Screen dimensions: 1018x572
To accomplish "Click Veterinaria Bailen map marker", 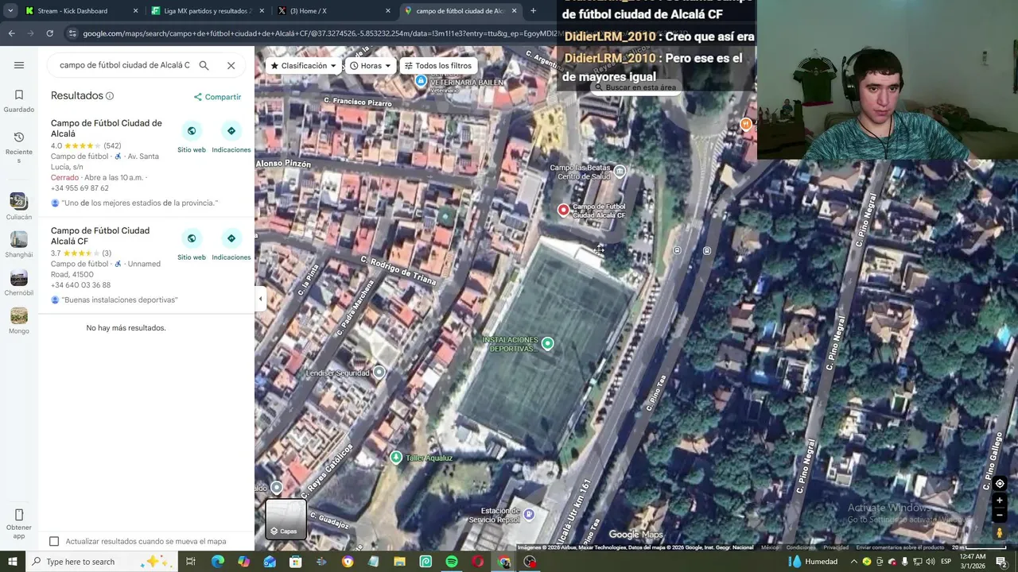I will click(421, 80).
